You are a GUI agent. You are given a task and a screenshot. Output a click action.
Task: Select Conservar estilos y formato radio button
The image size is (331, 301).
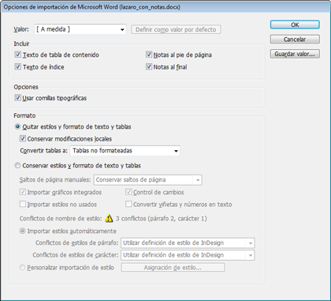(x=17, y=166)
